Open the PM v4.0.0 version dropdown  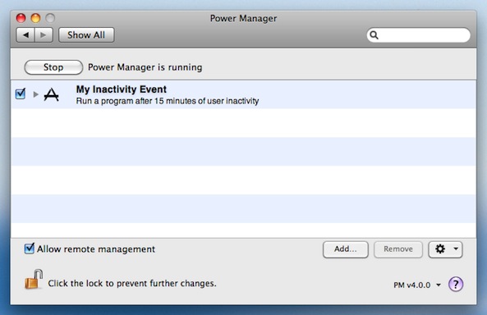(x=417, y=285)
